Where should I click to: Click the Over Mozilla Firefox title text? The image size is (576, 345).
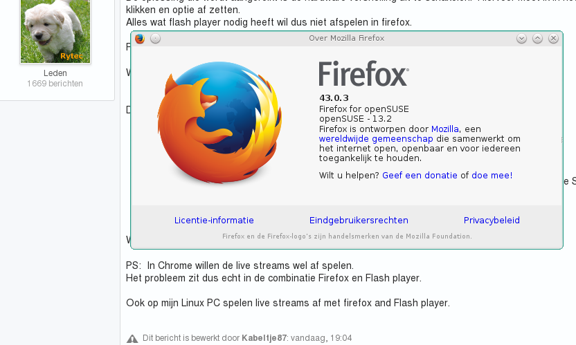pos(346,38)
